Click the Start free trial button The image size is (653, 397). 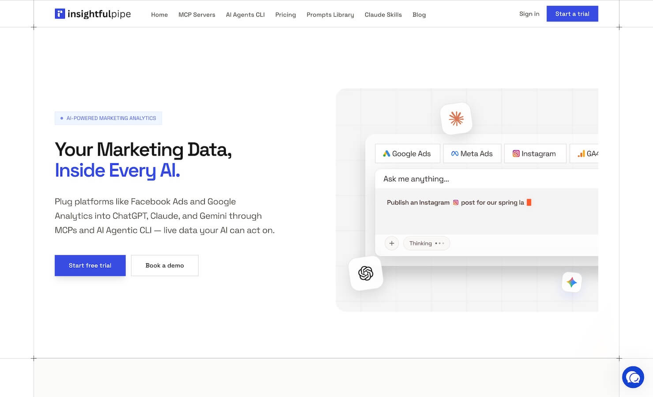pyautogui.click(x=90, y=266)
